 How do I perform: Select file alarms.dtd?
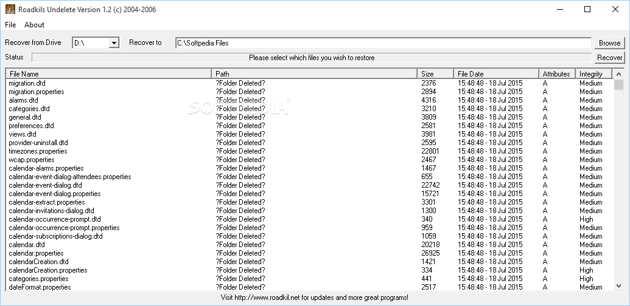pyautogui.click(x=23, y=100)
